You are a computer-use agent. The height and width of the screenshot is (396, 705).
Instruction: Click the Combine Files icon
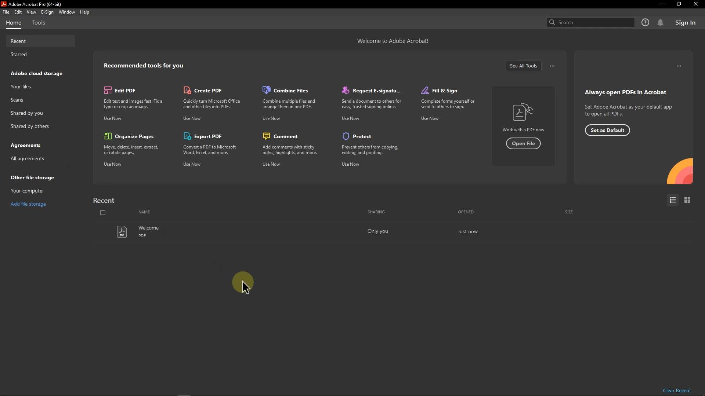(267, 90)
